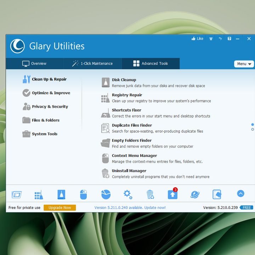Click the Privacy & Security lock icon
The height and width of the screenshot is (255, 255).
26,107
